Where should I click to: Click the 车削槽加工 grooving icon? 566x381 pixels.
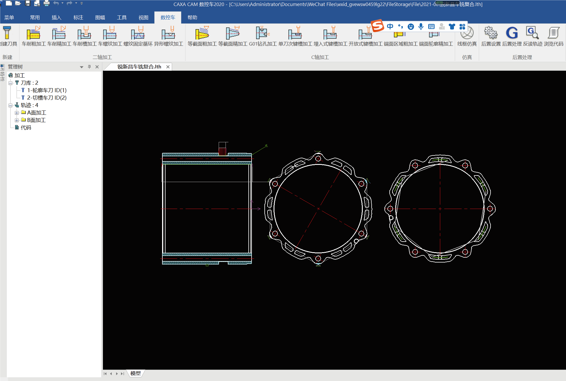(84, 33)
